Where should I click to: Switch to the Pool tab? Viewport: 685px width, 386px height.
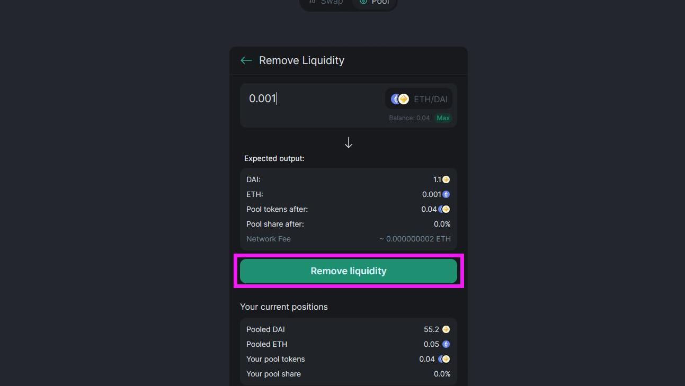[x=375, y=2]
